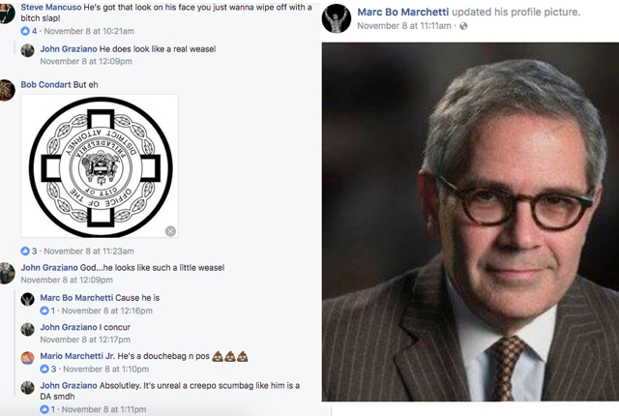Open the large profile picture photo
Viewport: 619px width, 416px height.
pyautogui.click(x=470, y=222)
